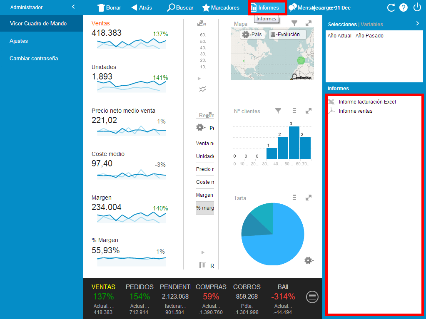Select Ajustes in the sidebar menu

[x=19, y=41]
